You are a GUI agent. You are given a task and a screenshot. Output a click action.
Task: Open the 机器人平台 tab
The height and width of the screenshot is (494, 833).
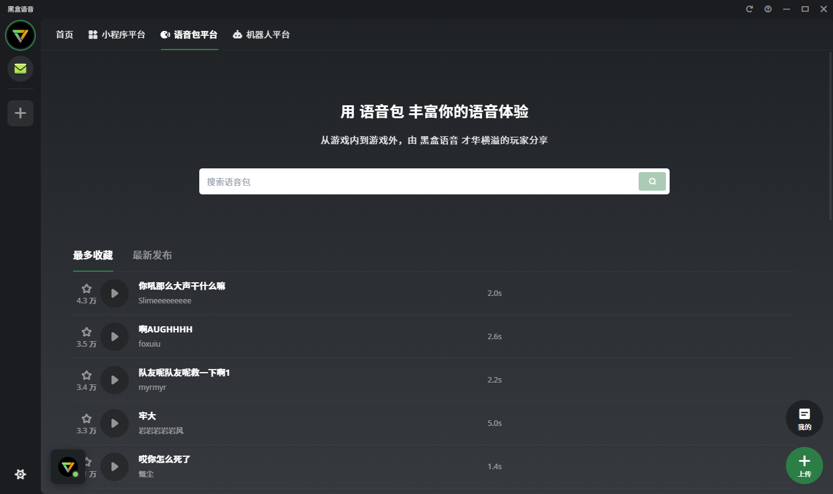[261, 35]
